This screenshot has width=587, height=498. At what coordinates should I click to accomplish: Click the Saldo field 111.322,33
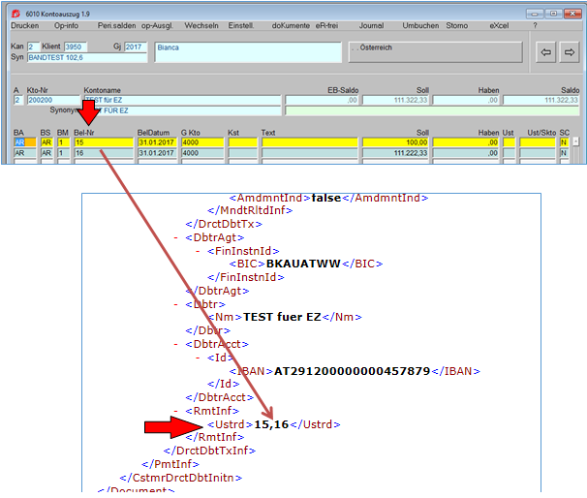click(x=541, y=100)
